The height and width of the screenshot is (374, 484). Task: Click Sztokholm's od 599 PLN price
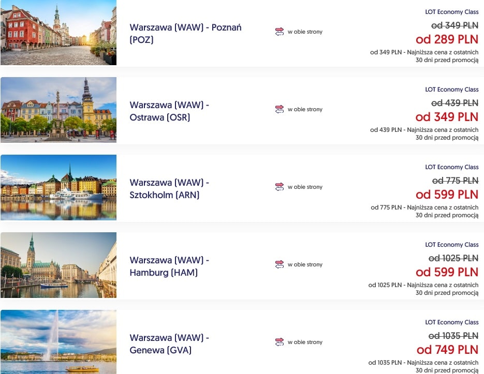[x=447, y=195]
